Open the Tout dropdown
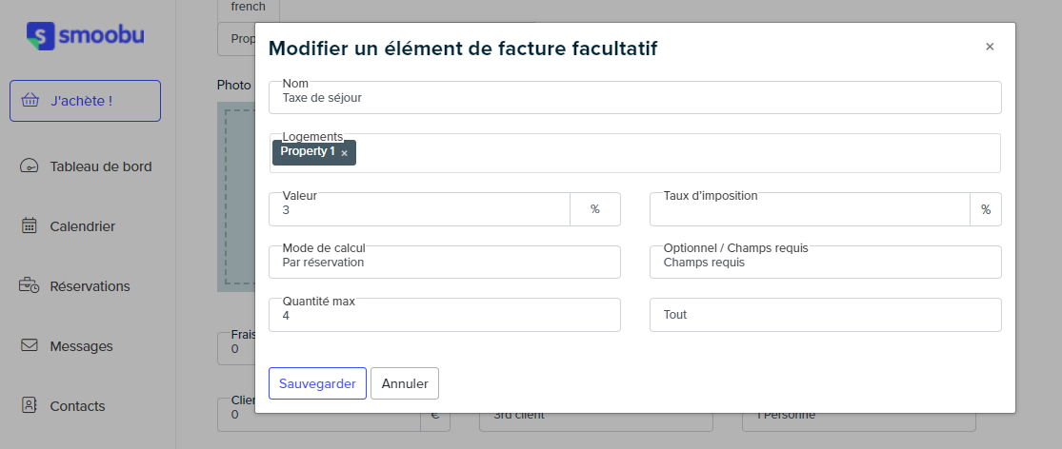This screenshot has width=1062, height=449. tap(826, 315)
